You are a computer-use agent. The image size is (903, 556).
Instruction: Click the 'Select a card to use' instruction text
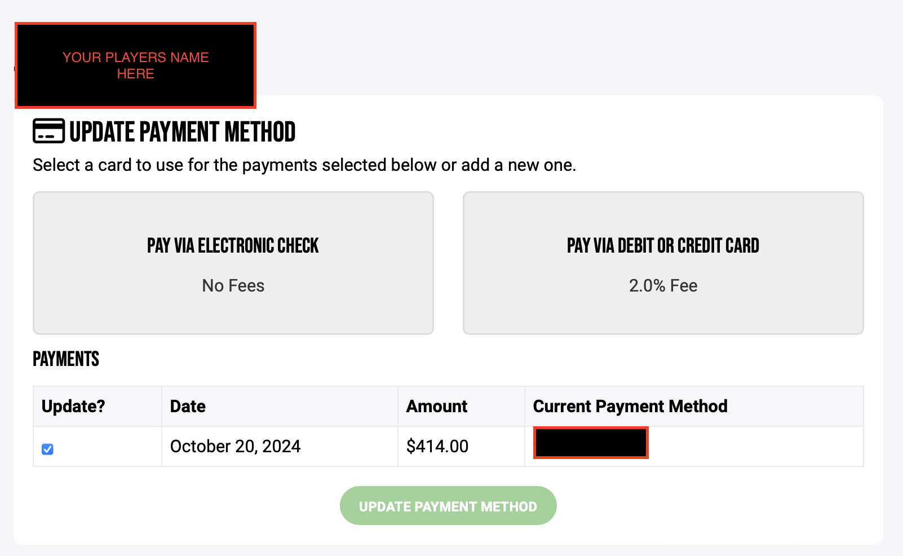tap(304, 165)
